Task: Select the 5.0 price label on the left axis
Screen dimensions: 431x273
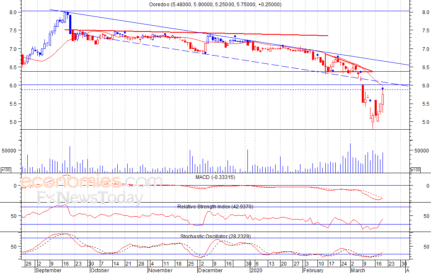Action: pos(13,122)
